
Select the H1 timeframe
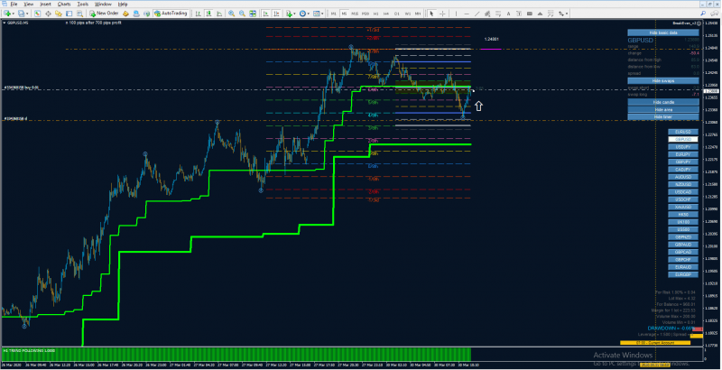tap(375, 14)
